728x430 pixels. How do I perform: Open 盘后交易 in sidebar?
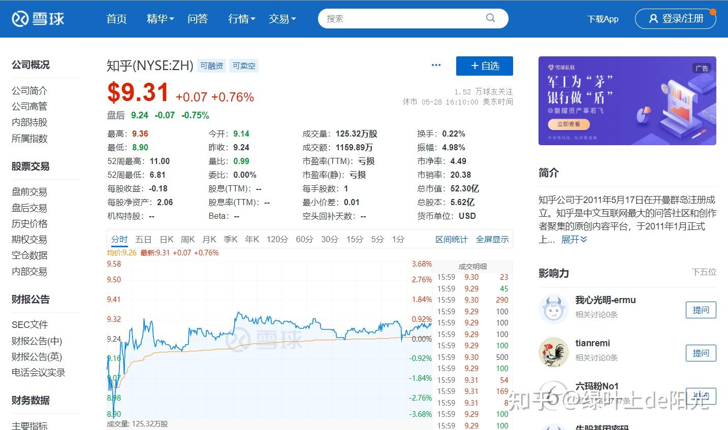click(29, 208)
